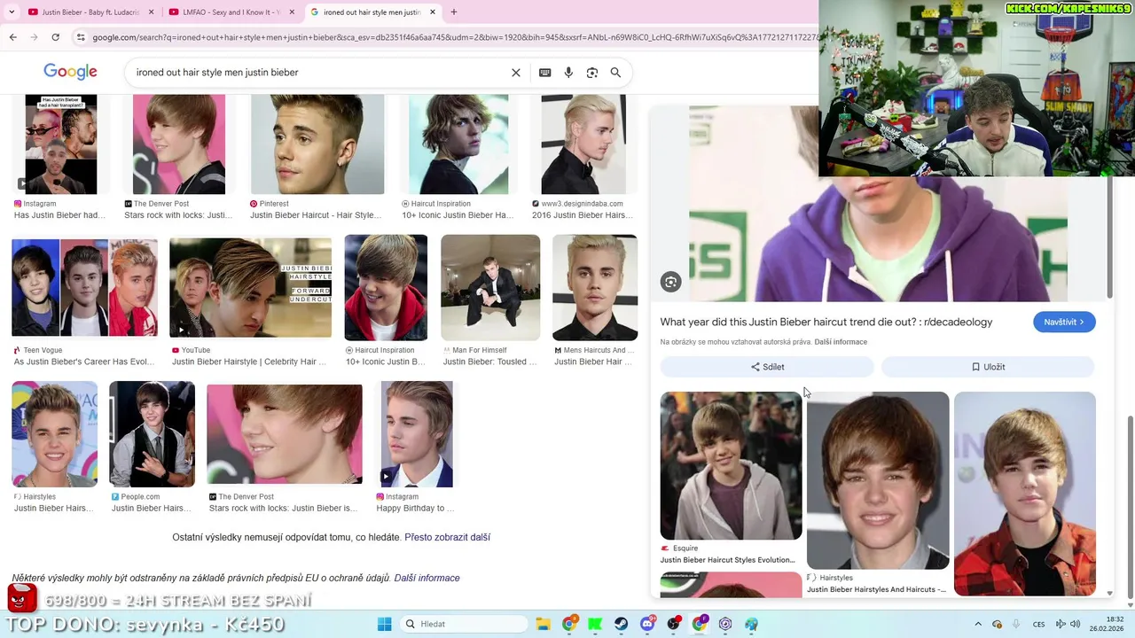Show hidden system tray icons
Image resolution: width=1135 pixels, height=638 pixels.
click(978, 624)
